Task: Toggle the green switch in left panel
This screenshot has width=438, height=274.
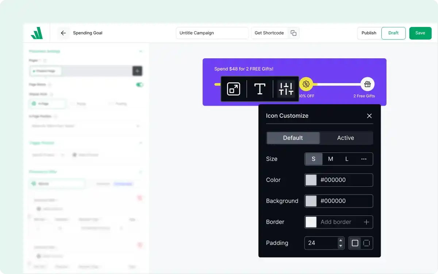Action: click(139, 85)
